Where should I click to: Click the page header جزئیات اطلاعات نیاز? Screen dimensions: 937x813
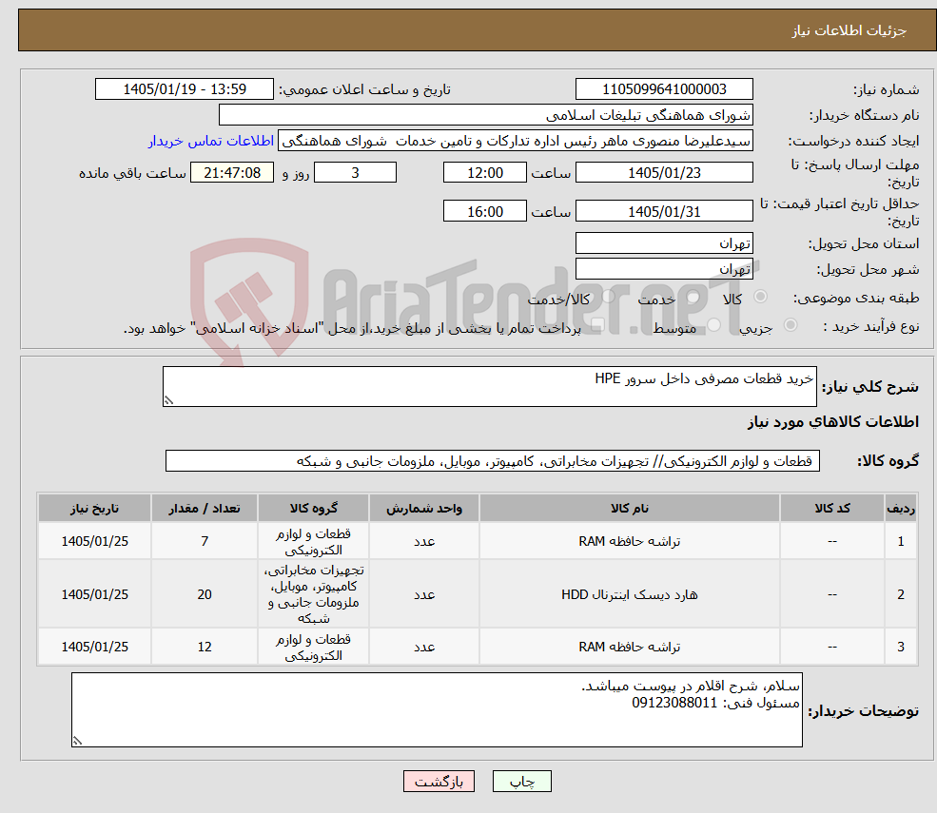(849, 30)
